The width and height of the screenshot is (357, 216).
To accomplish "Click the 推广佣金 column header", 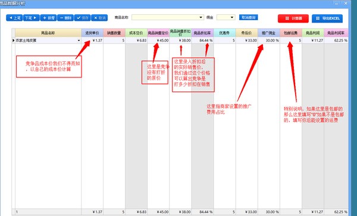I will (269, 33).
